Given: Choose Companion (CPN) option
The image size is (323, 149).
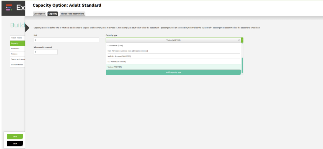Looking at the screenshot, I should point(173,45).
